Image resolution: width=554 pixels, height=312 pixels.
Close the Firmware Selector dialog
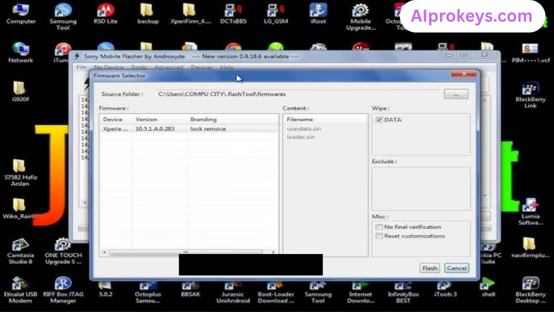pos(464,74)
